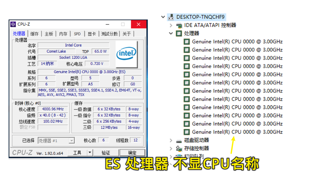320x179 pixels.
Task: Select the DESKTOP-TNQCHF9 computer icon
Action: click(x=171, y=17)
